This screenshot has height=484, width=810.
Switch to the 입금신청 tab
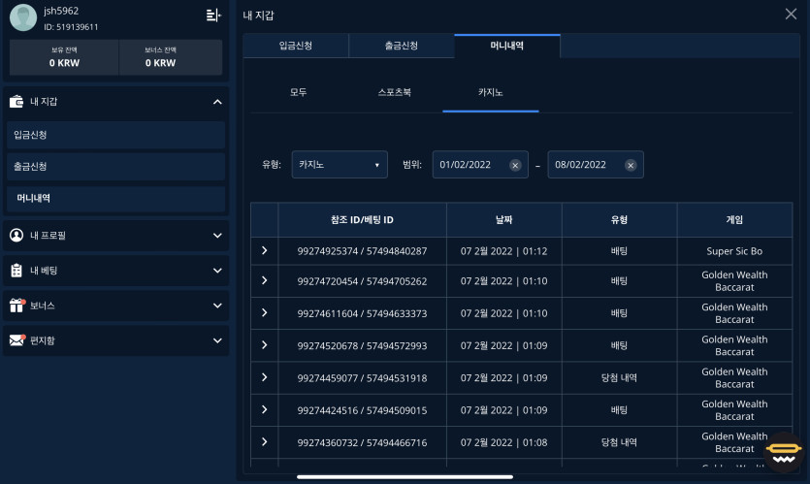click(x=296, y=46)
